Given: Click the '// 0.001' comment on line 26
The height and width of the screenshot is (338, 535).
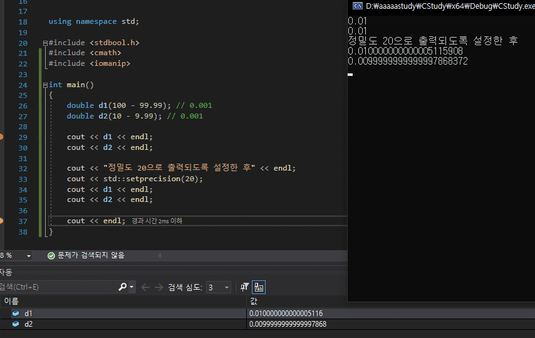Looking at the screenshot, I should [x=194, y=105].
